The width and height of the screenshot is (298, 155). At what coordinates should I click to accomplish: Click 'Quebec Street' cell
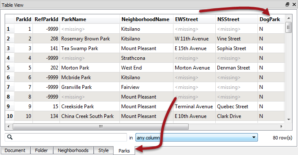pyautogui.click(x=236, y=107)
